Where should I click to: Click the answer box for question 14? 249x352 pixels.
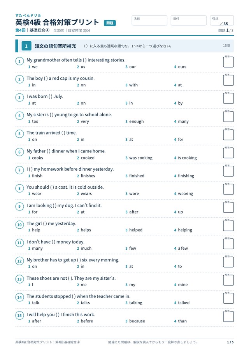(x=228, y=298)
